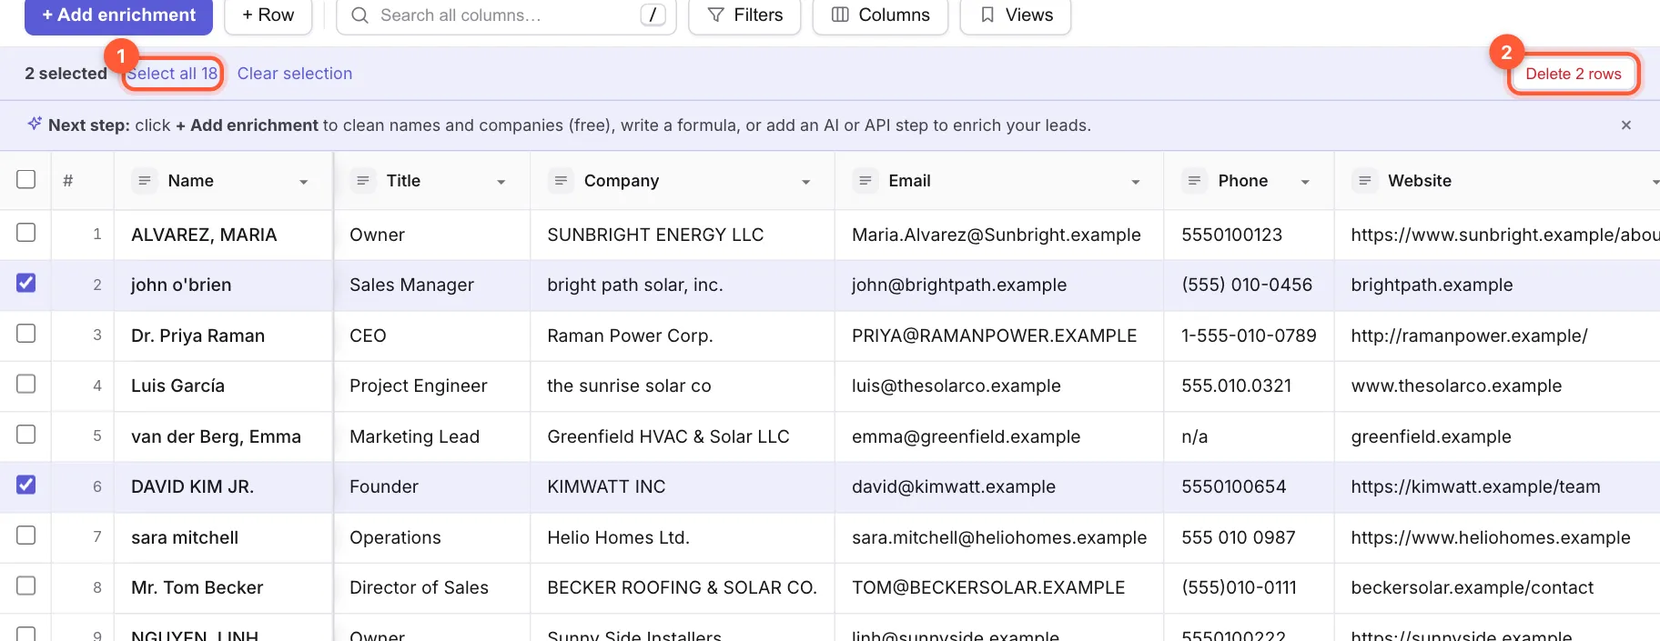Select the Sales Manager title cell

431,285
